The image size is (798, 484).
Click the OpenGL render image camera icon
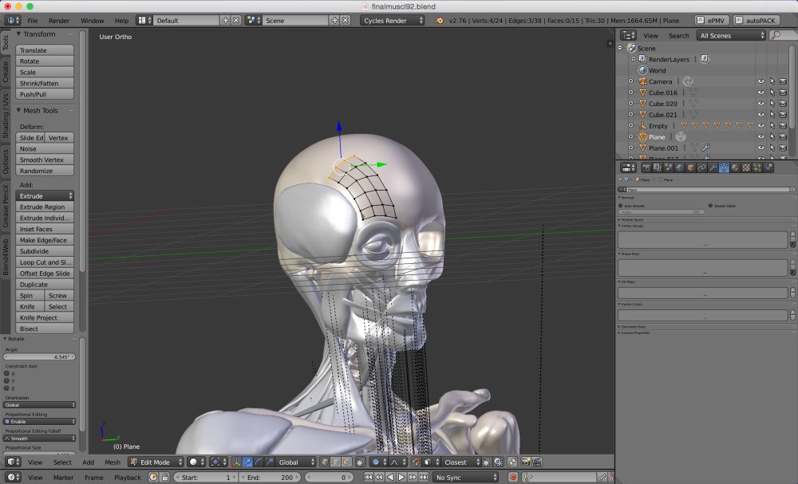click(x=525, y=462)
